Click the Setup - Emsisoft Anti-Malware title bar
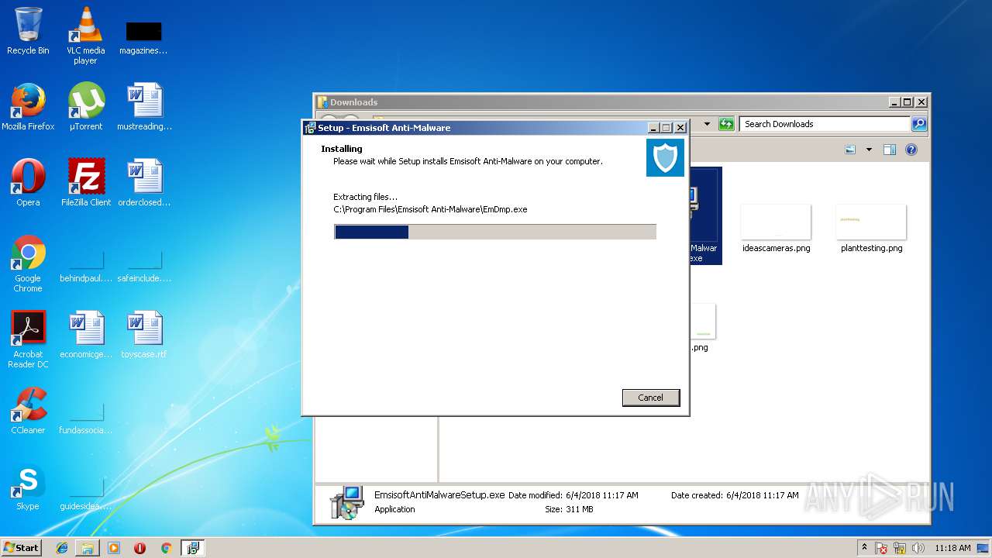The image size is (992, 558). (474, 128)
